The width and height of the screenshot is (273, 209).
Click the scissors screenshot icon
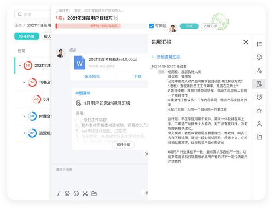tap(85, 194)
